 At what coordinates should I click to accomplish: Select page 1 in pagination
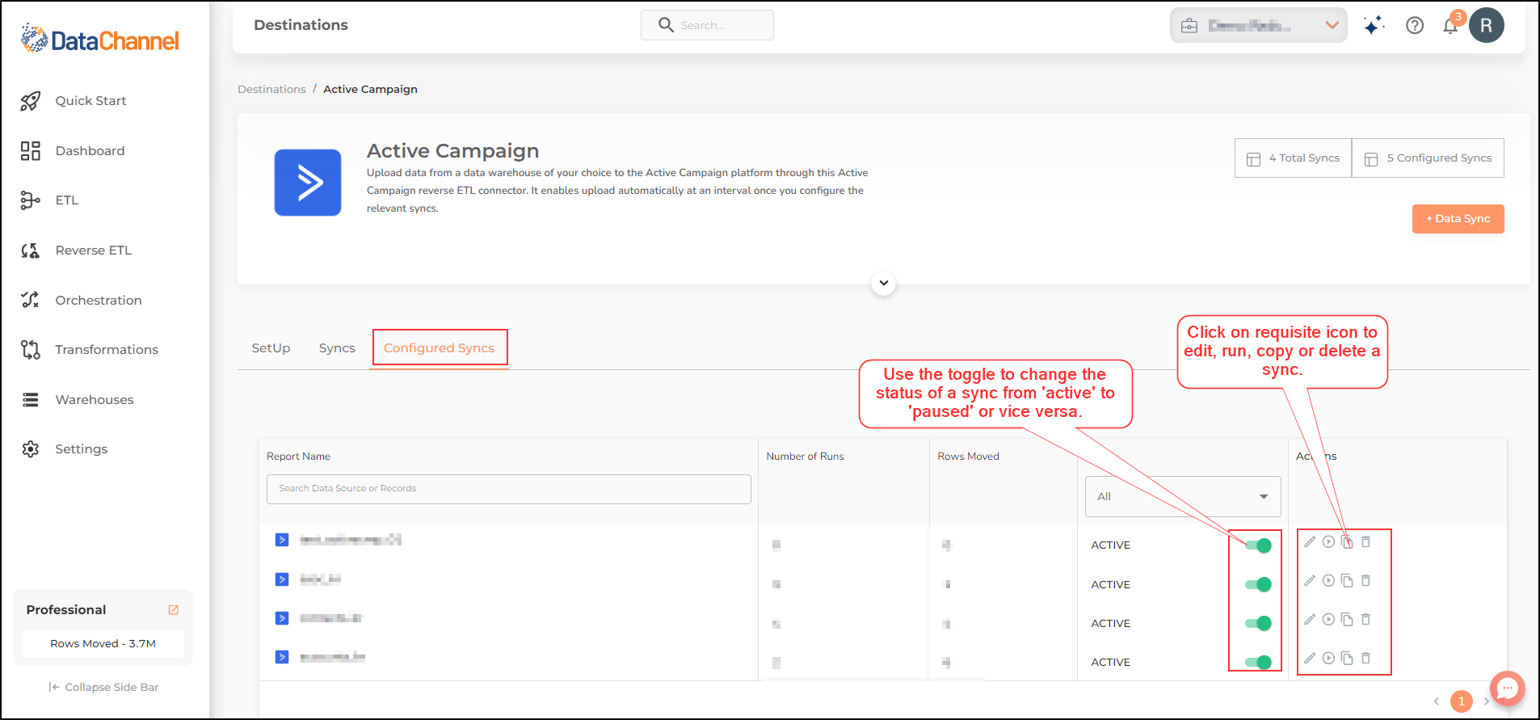[1462, 701]
